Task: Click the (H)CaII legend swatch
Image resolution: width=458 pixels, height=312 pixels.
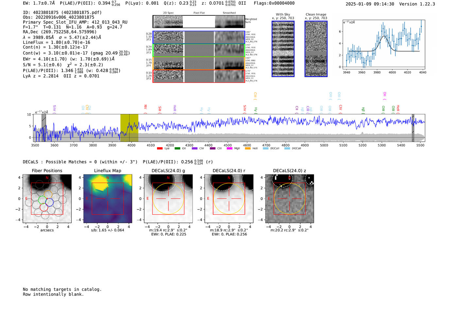Action: click(x=287, y=148)
